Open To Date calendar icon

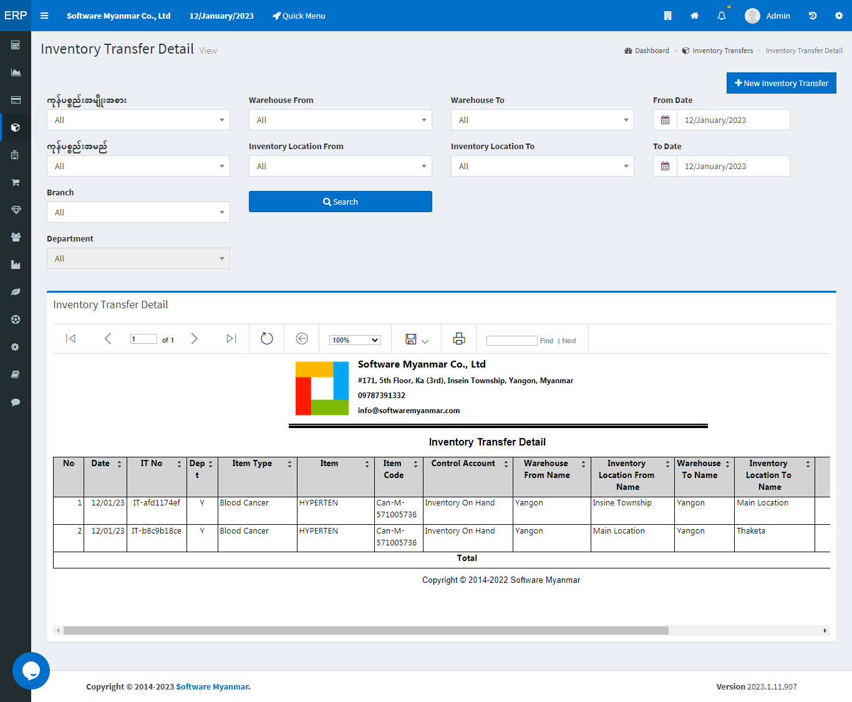[x=665, y=166]
